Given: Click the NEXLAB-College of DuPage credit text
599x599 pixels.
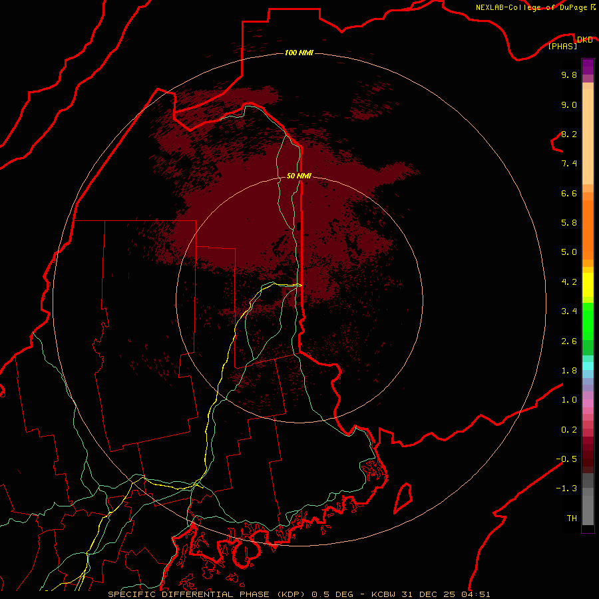Looking at the screenshot, I should pos(532,7).
